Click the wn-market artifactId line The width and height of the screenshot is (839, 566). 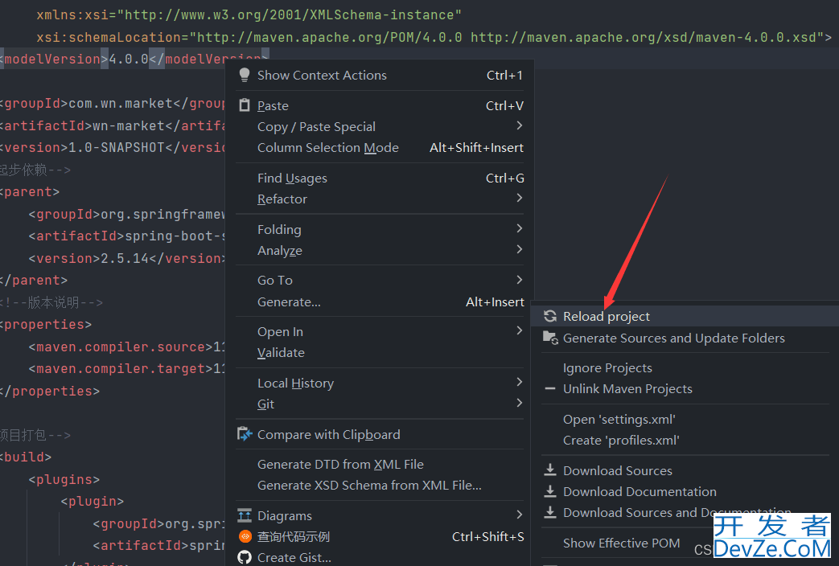coord(111,125)
